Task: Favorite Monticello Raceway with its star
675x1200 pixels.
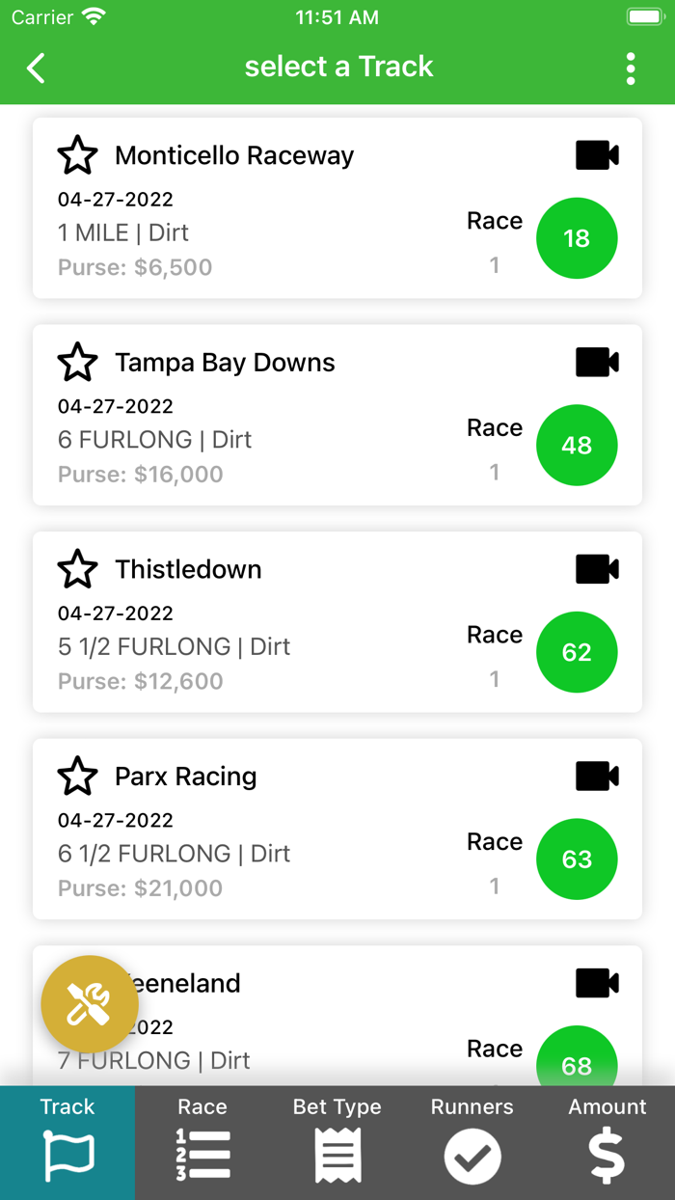Action: (78, 154)
